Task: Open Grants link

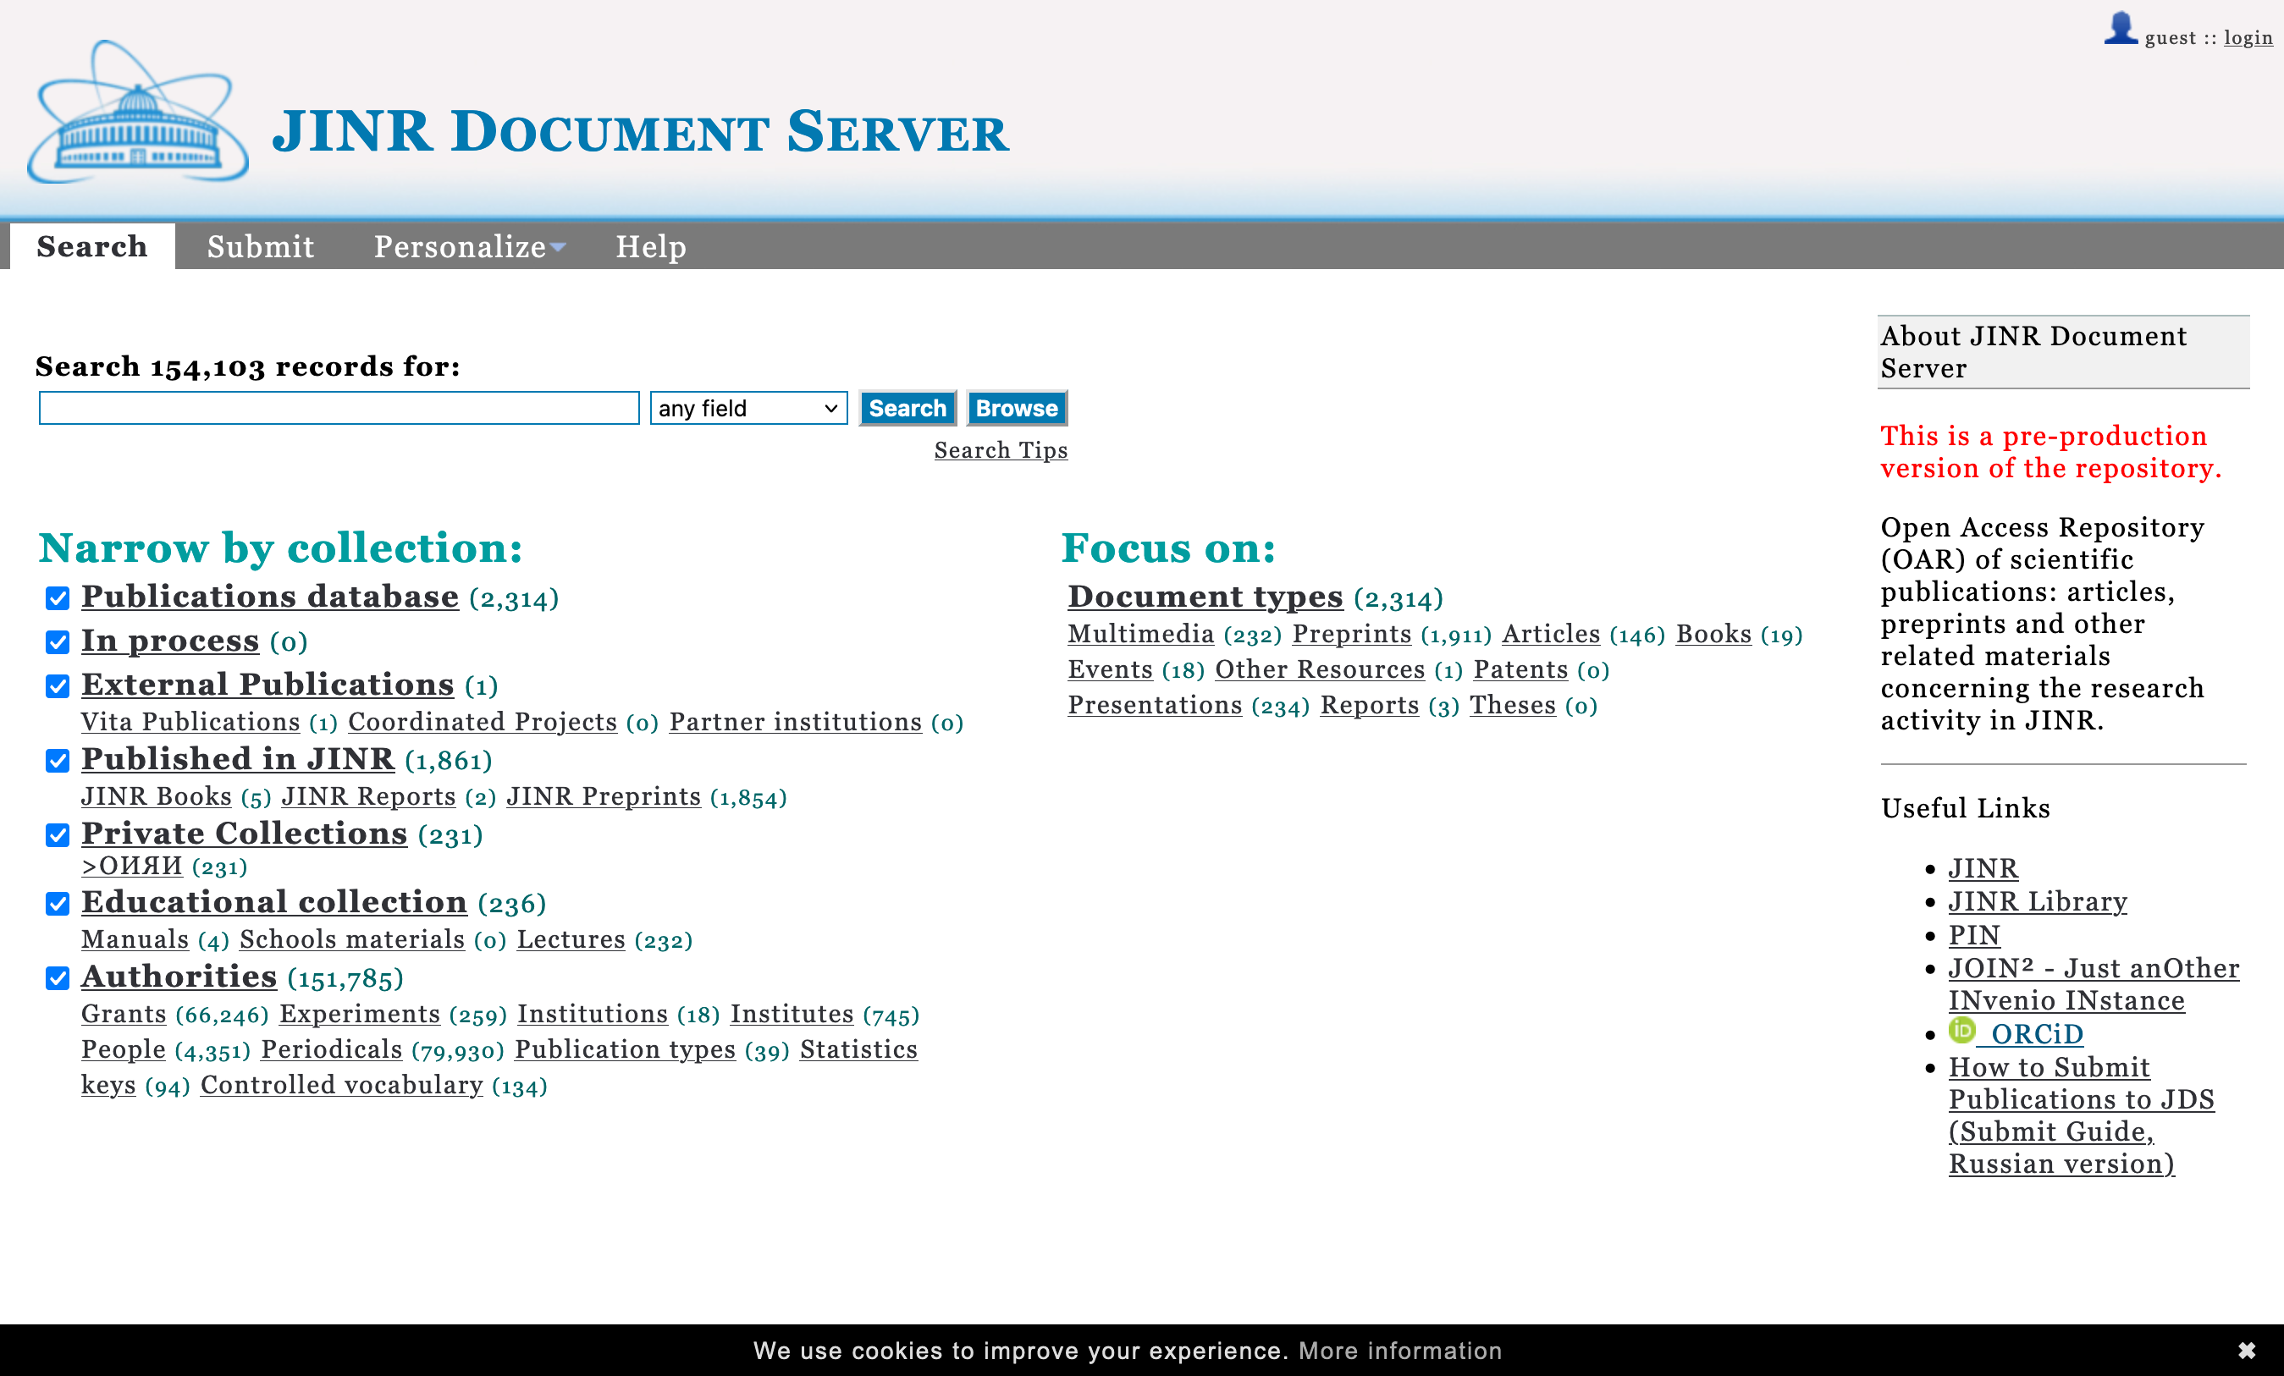Action: (x=124, y=1015)
